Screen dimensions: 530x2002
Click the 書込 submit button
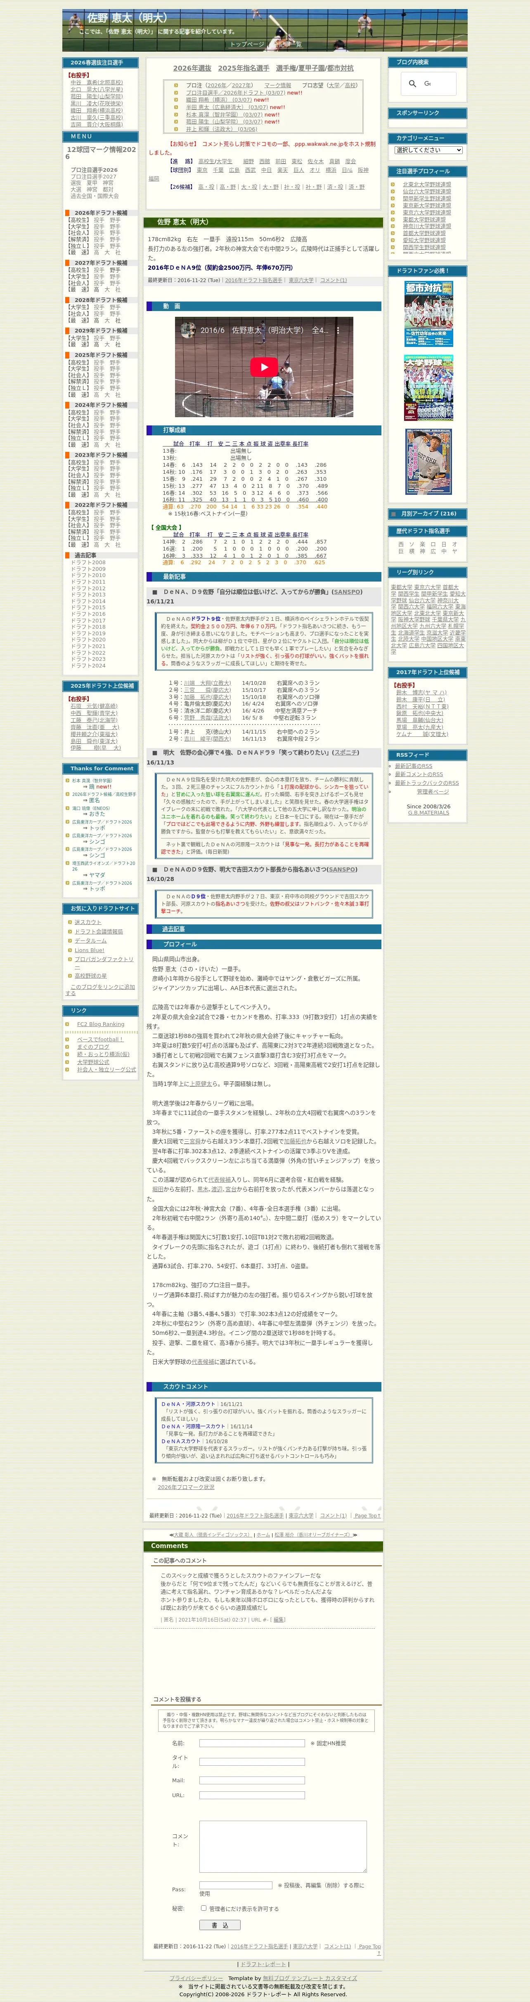220,1924
